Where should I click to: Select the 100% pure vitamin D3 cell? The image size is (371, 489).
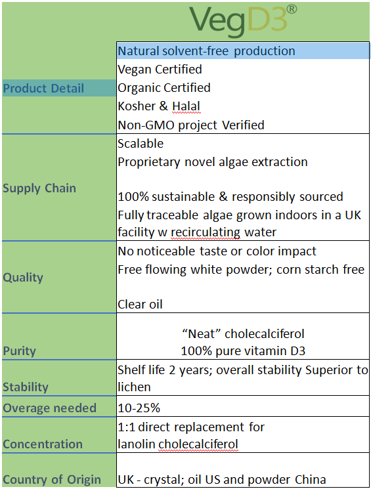coord(243,351)
